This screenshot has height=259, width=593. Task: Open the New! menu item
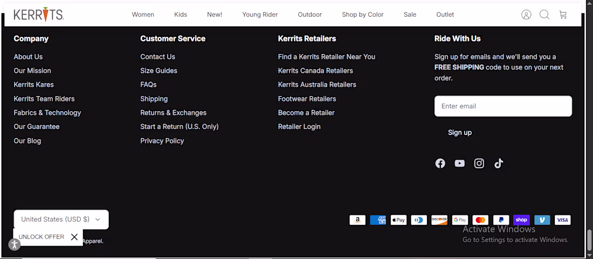coord(215,15)
